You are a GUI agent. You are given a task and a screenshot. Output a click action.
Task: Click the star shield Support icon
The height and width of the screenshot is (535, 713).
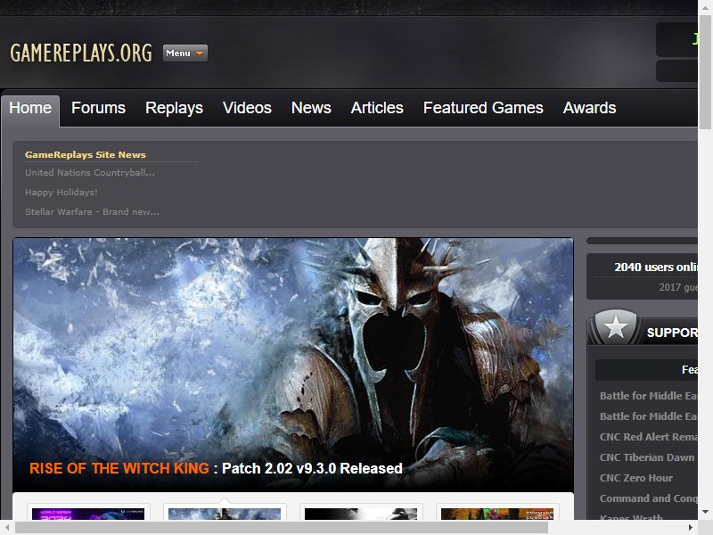616,326
